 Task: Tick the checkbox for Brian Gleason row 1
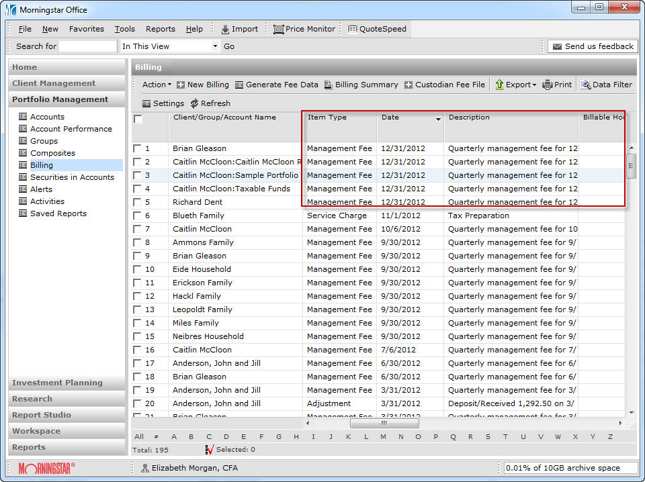point(137,148)
